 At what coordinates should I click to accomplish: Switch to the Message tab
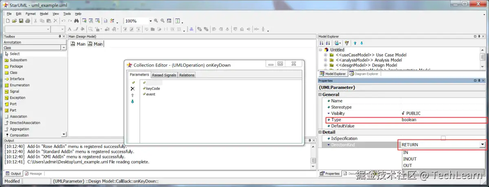pyautogui.click(x=33, y=174)
